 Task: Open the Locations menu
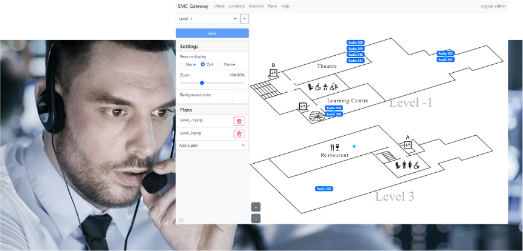(x=237, y=6)
